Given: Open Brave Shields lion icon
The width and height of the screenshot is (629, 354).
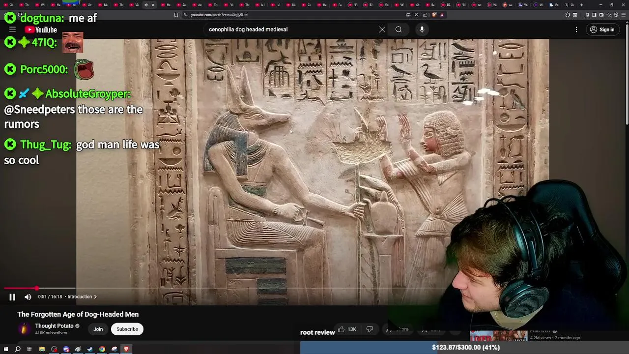Looking at the screenshot, I should coord(434,15).
